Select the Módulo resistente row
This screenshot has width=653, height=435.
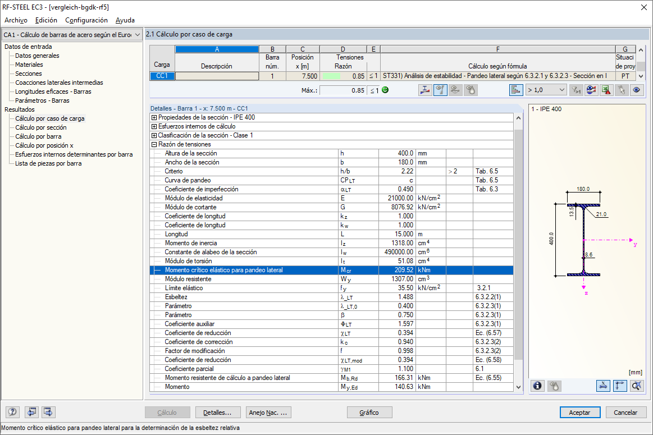[x=331, y=279]
